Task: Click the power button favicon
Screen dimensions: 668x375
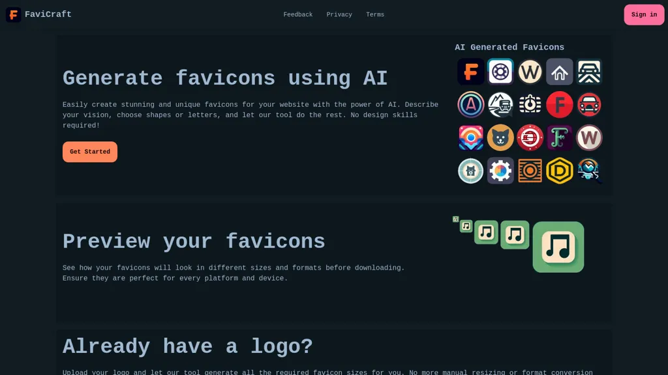Action: (x=530, y=104)
